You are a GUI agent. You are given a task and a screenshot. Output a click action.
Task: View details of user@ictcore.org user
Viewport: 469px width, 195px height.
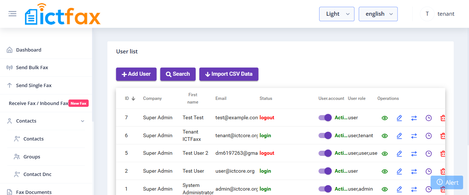click(x=385, y=171)
